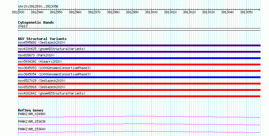Open variant nsv6595692 (Sedlazeck2020) label
This screenshot has height=136, width=269.
tap(42, 42)
